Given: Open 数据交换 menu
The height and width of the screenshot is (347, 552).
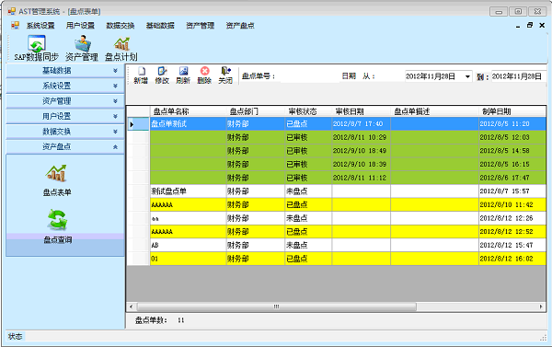Looking at the screenshot, I should [x=121, y=26].
